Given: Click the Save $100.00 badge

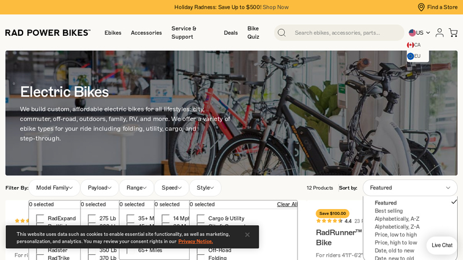Looking at the screenshot, I should (332, 213).
